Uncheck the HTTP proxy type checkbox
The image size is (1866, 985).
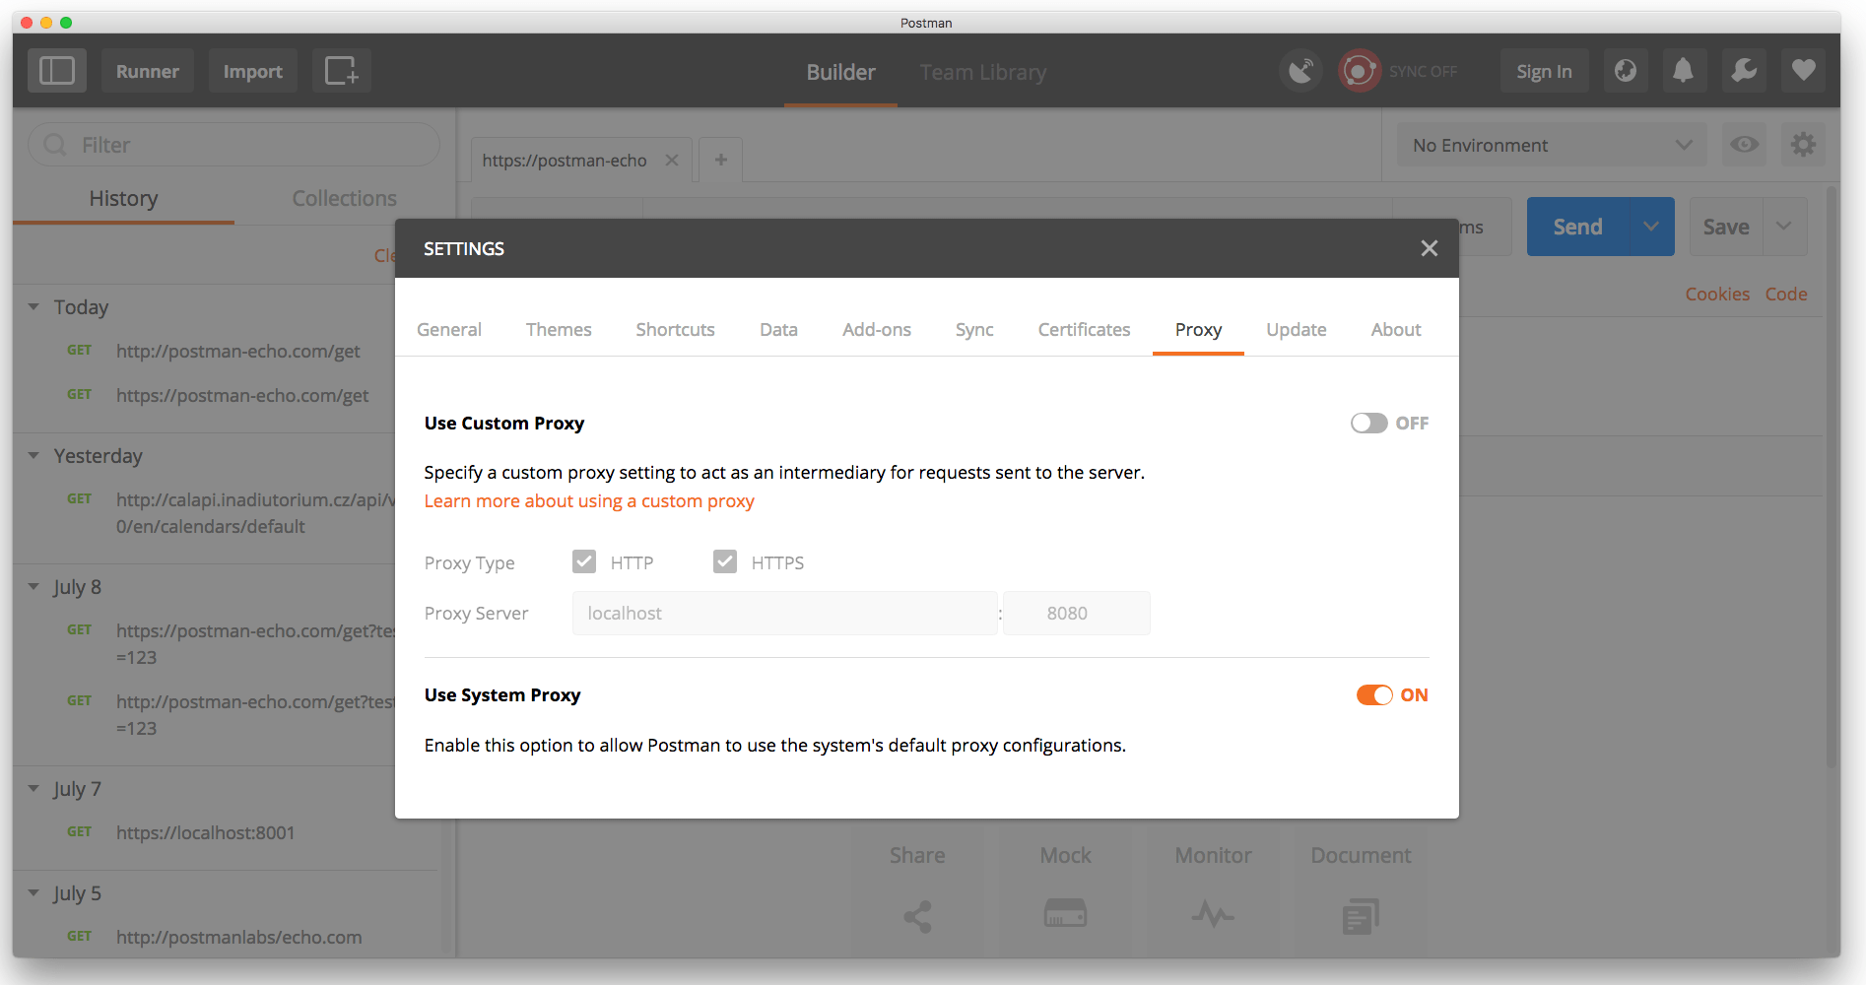tap(584, 561)
